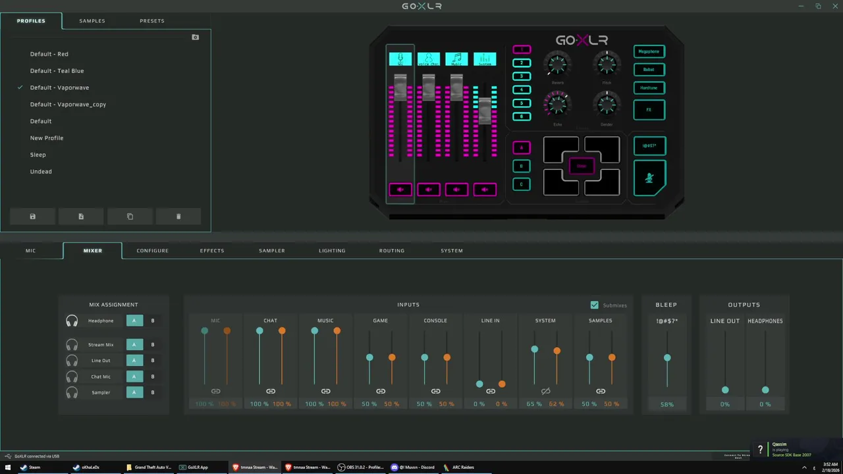The image size is (843, 474).
Task: Create a new profile with the file-plus icon
Action: pos(81,217)
